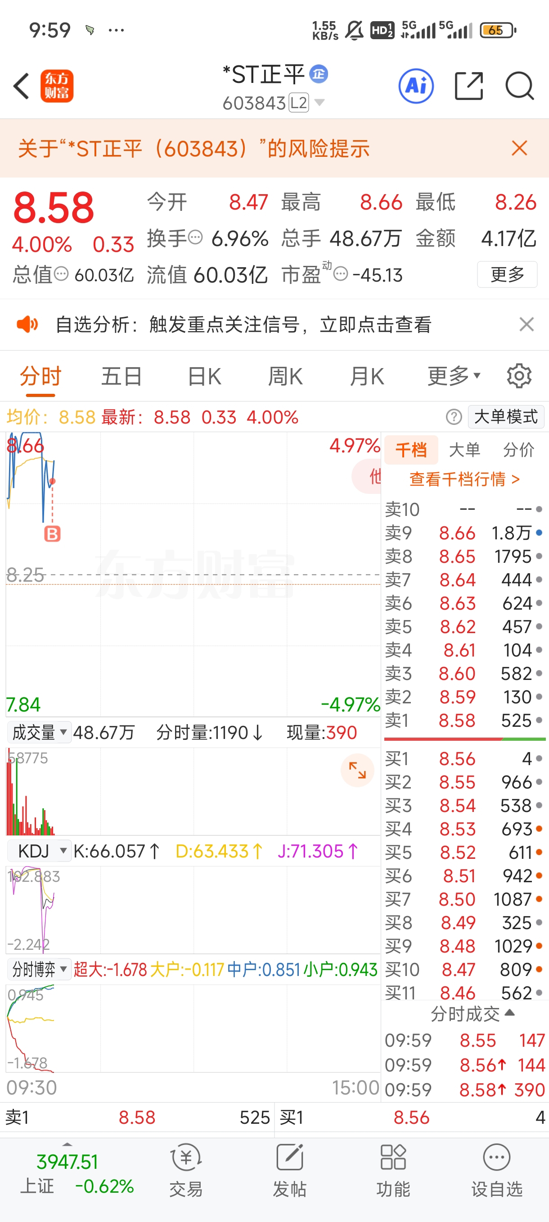Select 买11 row at 8.46
Viewport: 549px width, 1222px height.
pos(464,992)
